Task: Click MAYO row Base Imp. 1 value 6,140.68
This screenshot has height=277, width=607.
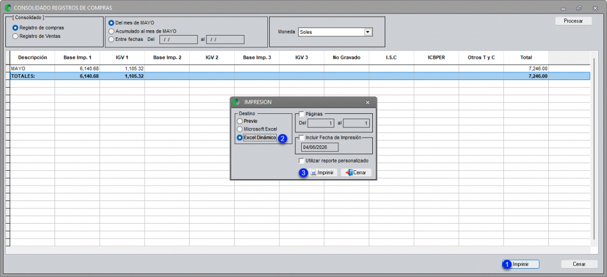Action: (x=78, y=69)
